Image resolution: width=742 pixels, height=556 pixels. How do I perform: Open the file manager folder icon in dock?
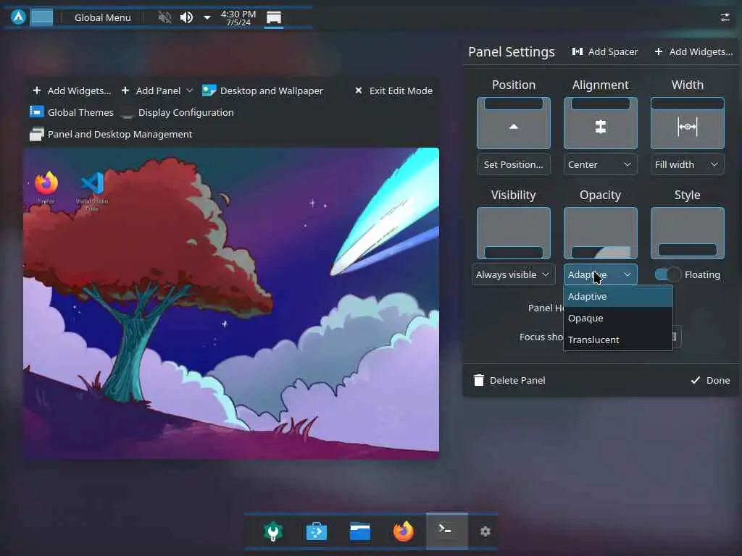click(360, 531)
